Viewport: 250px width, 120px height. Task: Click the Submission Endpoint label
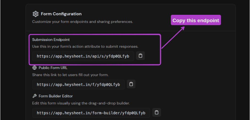51,40
